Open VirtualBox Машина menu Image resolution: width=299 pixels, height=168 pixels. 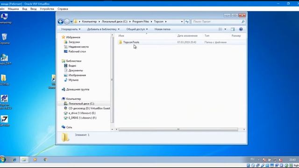click(13, 9)
